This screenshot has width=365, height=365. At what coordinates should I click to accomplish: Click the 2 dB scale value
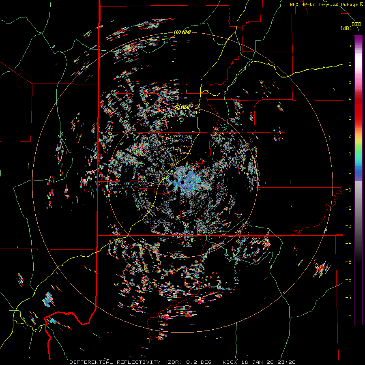click(350, 136)
